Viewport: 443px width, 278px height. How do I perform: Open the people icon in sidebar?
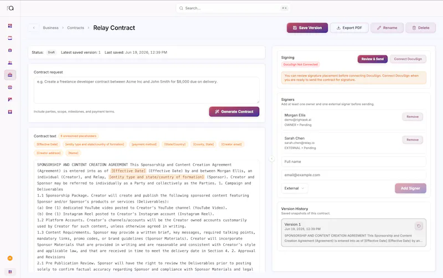(x=10, y=63)
